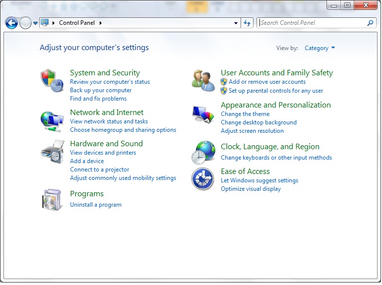Click the search magnifier icon
Image resolution: width=382 pixels, height=285 pixels.
click(370, 23)
